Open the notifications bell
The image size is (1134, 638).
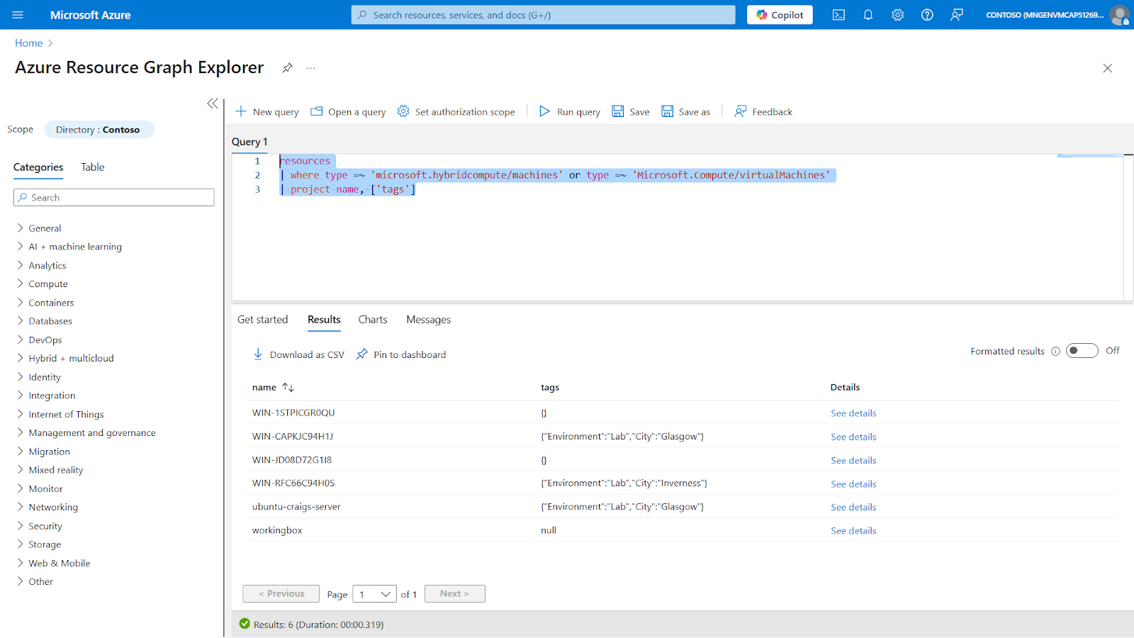point(868,15)
